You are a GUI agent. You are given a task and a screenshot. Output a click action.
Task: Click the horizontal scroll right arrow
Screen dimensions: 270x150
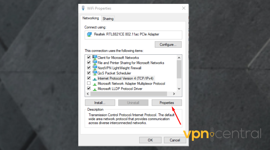174,94
